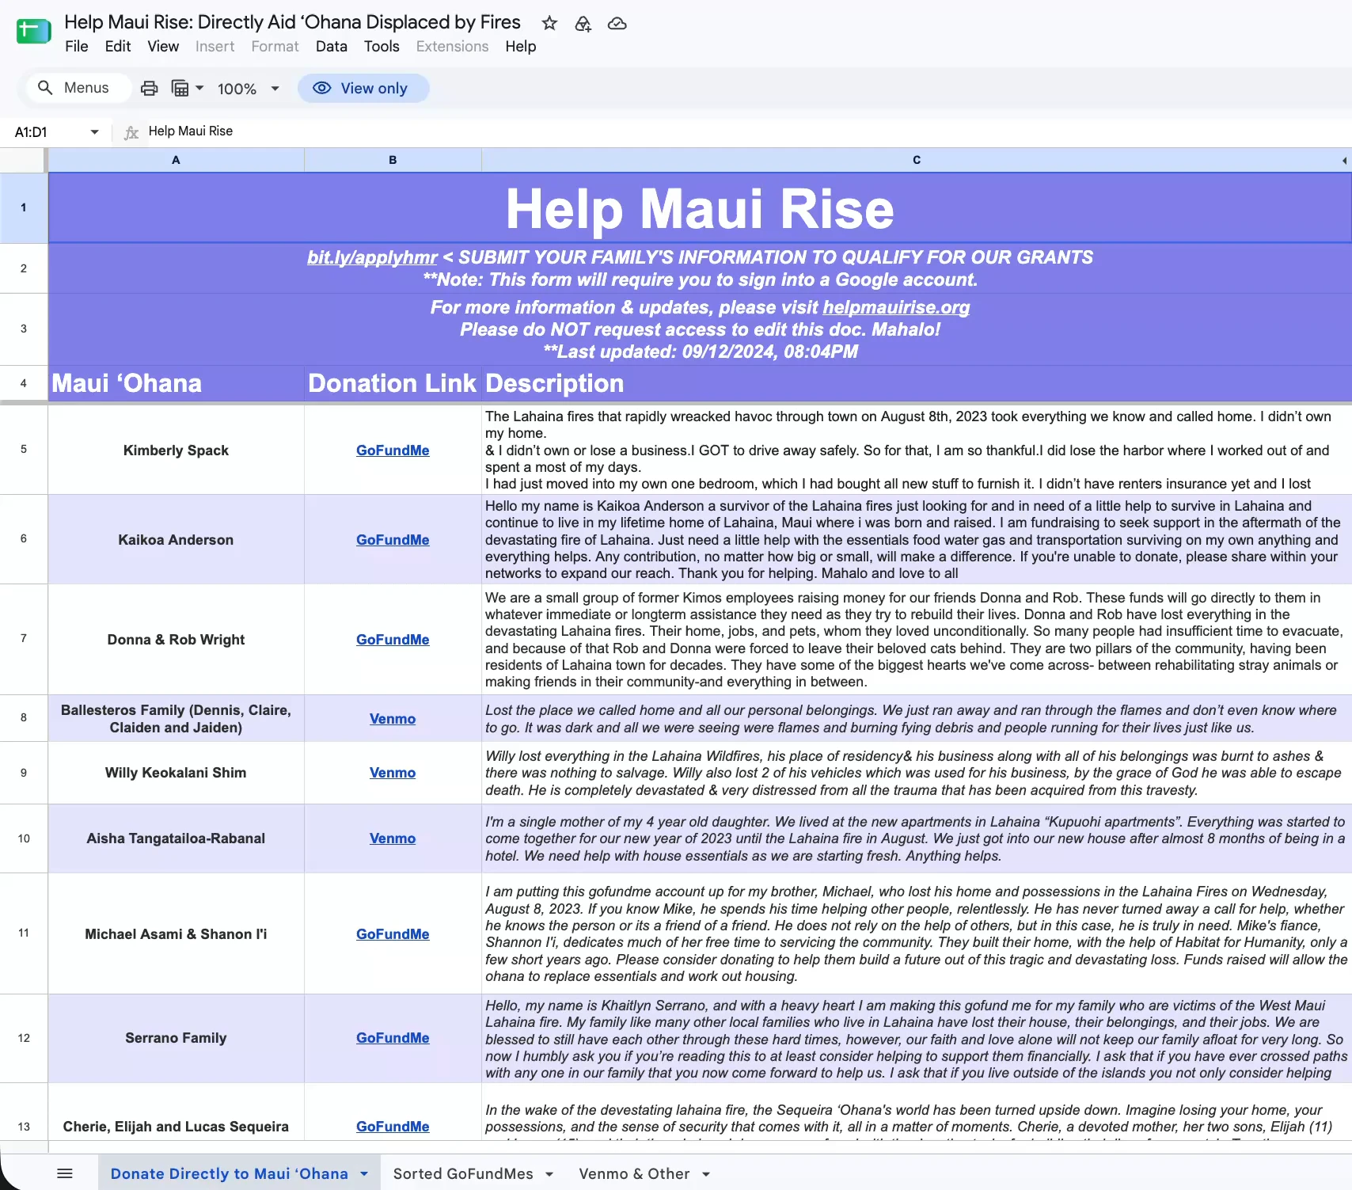Open Ballesteros Family Venmo link
The width and height of the screenshot is (1352, 1190).
pyautogui.click(x=393, y=719)
